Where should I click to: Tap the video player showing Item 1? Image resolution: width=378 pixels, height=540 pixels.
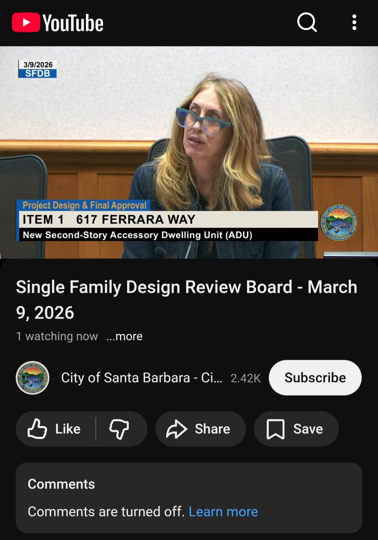click(189, 152)
